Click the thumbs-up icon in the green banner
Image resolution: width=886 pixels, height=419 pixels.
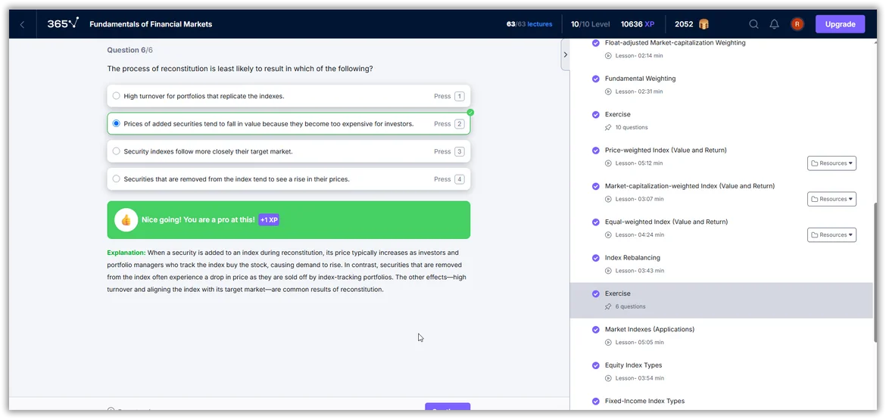pos(126,219)
